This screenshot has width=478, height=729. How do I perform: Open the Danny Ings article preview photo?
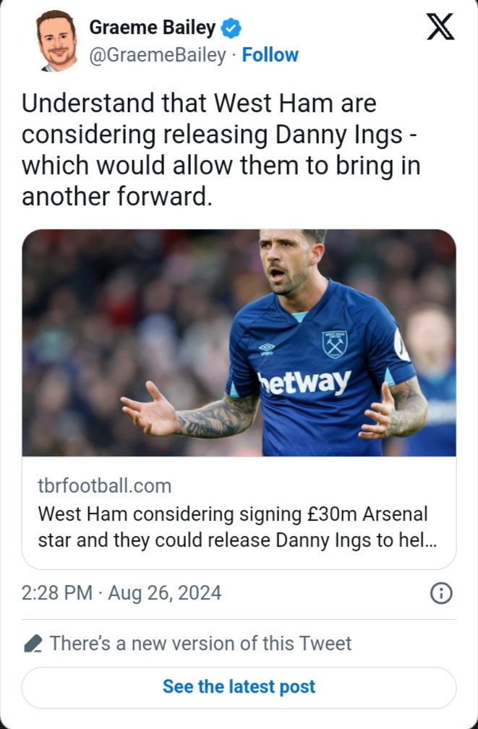(239, 342)
